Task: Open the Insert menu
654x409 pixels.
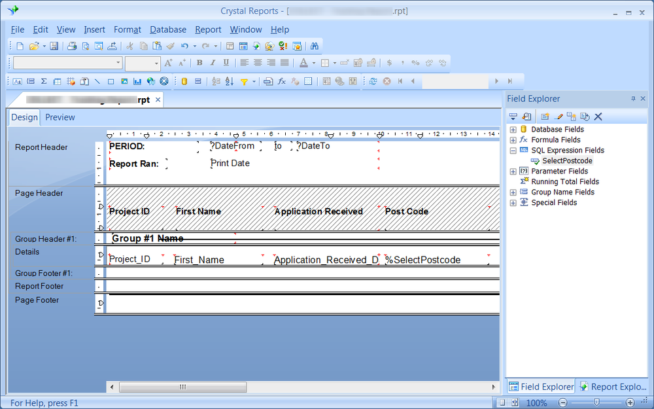Action: pyautogui.click(x=94, y=29)
